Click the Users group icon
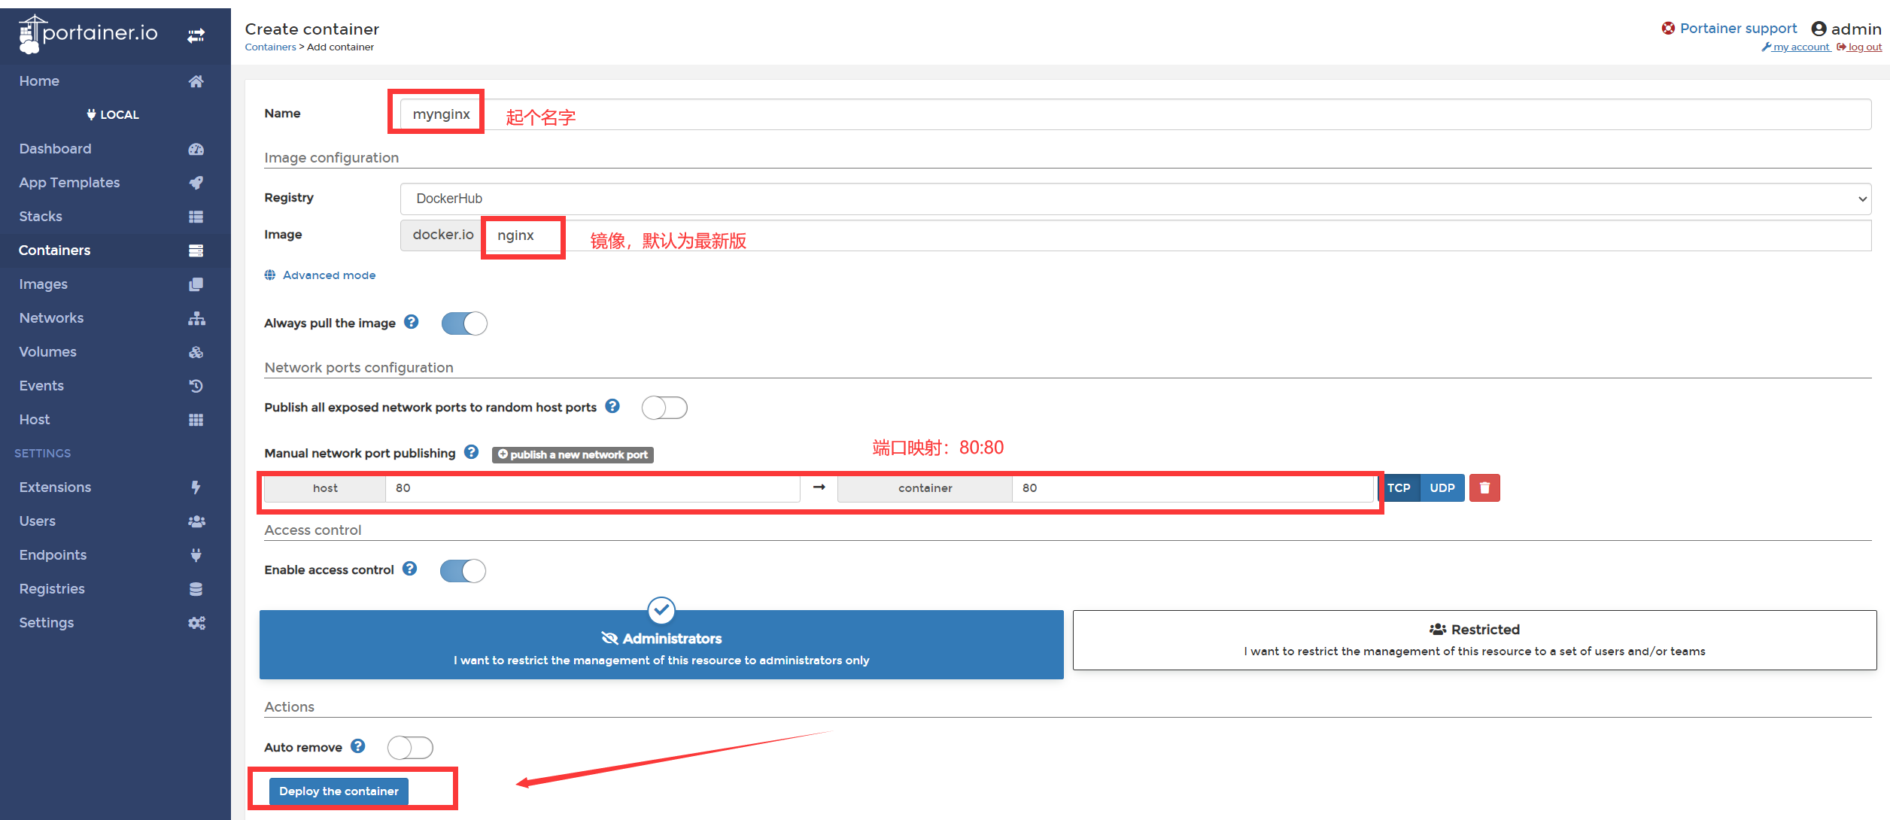 [x=196, y=521]
